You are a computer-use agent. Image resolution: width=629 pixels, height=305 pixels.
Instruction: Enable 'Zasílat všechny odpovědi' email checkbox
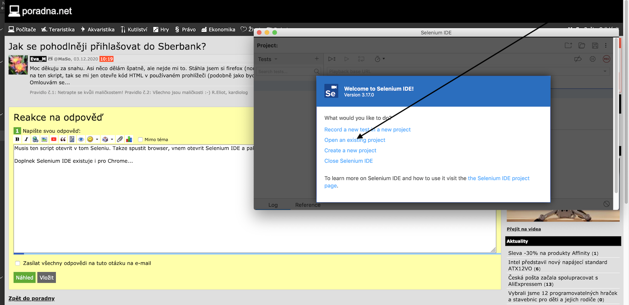(17, 263)
